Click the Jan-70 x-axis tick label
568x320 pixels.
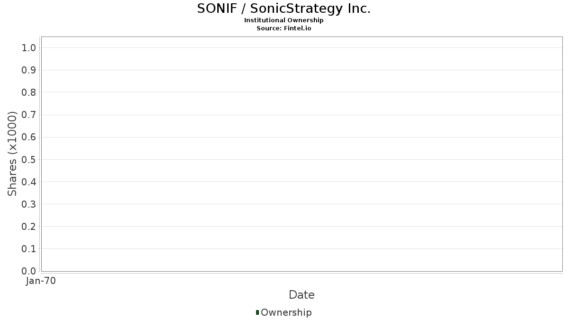(41, 281)
